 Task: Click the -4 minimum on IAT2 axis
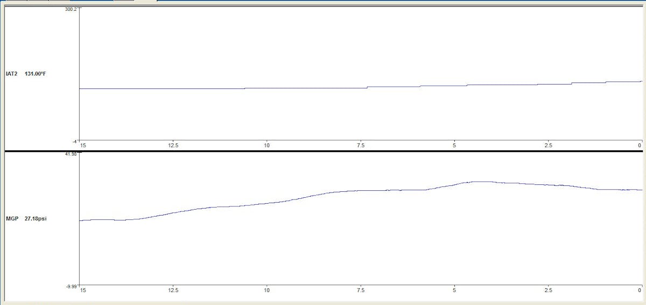[75, 141]
